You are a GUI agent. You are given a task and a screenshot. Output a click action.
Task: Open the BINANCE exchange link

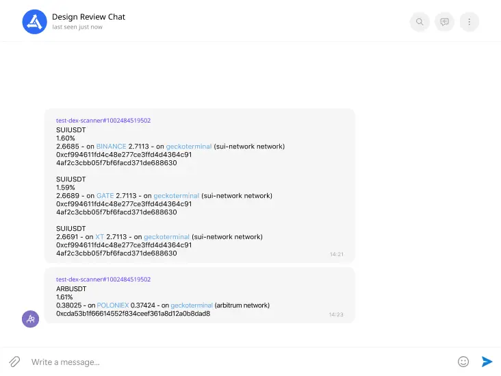(x=111, y=147)
